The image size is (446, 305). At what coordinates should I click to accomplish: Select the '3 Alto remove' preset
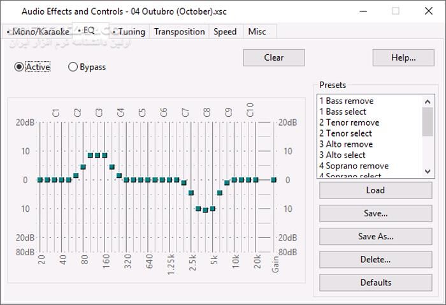click(x=346, y=144)
